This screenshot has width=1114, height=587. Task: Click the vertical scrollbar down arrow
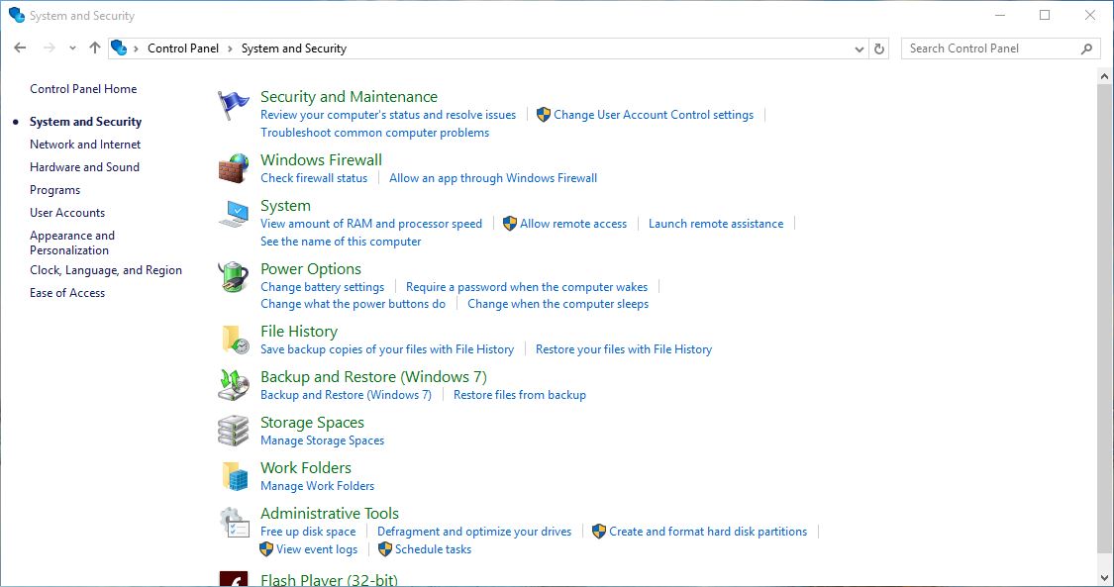[x=1105, y=577]
